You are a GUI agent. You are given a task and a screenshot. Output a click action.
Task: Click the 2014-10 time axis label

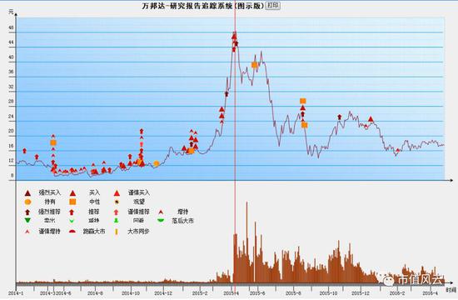[x=131, y=293]
